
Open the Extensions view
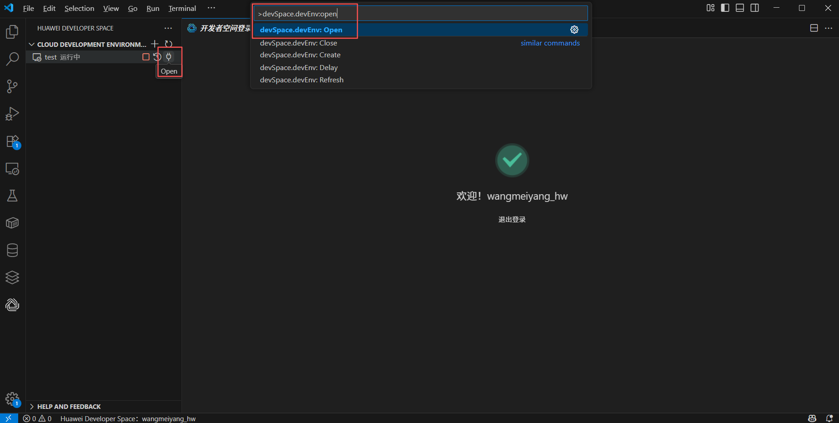[x=12, y=141]
